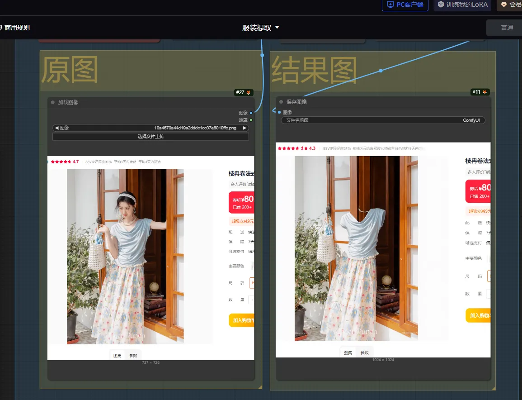Click the 加载图像 node title
522x400 pixels.
coord(68,102)
